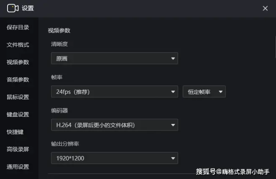The image size is (276, 179).
Task: Open the 保存目录 settings section
Action: (x=18, y=28)
